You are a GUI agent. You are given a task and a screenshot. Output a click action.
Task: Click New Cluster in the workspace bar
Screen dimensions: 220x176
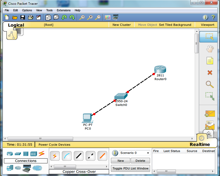(x=121, y=25)
